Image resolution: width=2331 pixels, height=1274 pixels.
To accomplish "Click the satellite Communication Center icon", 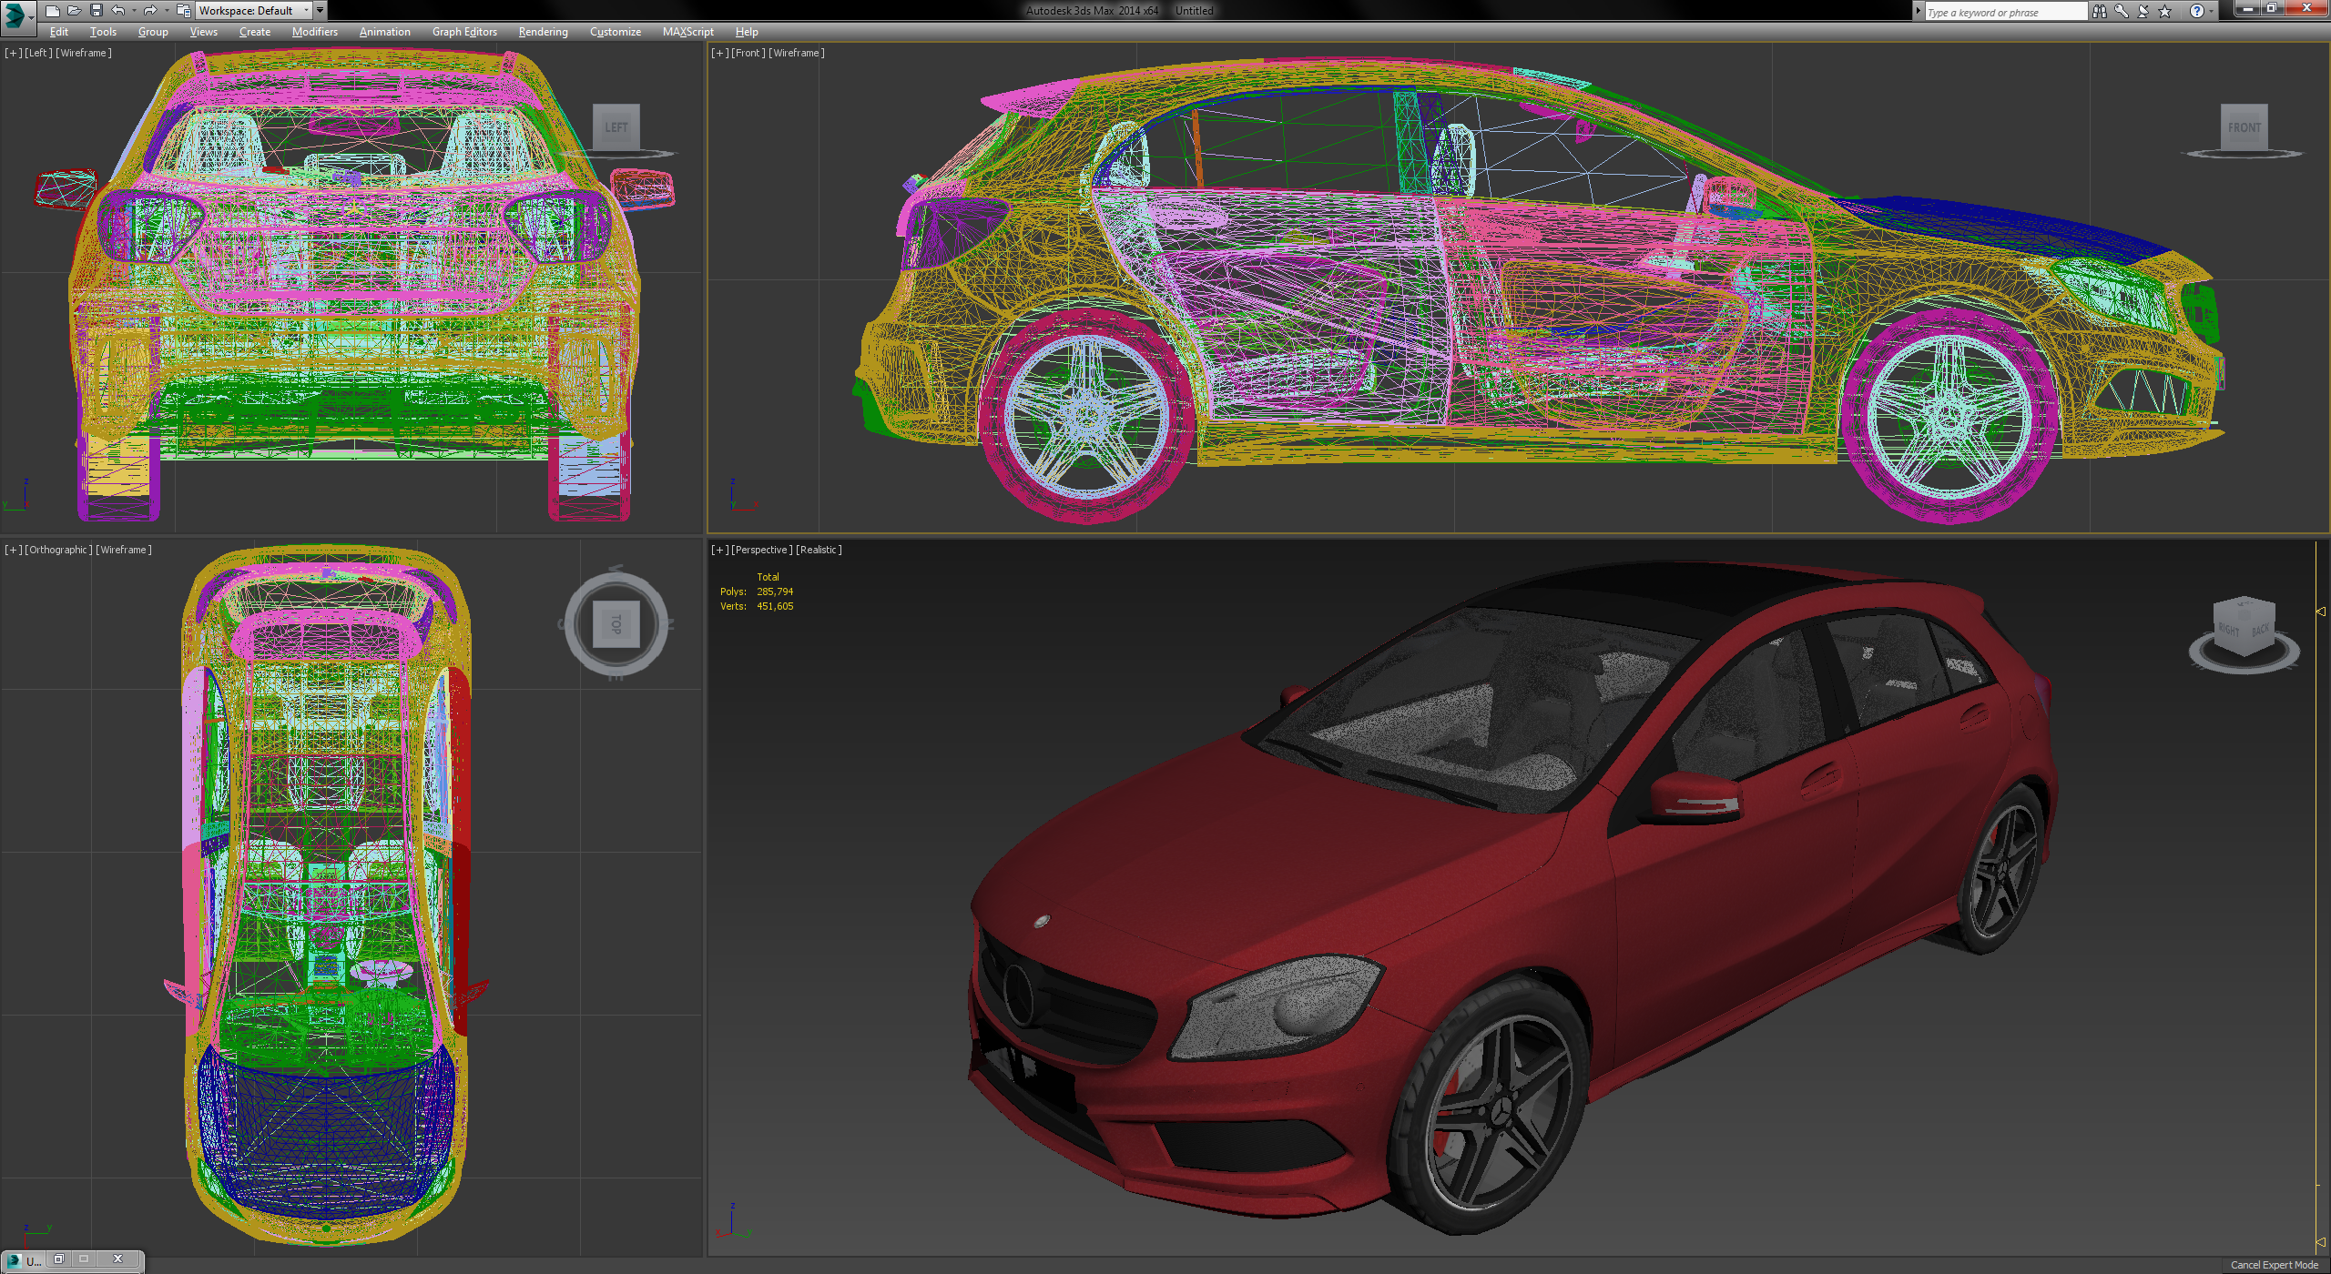I will tap(2143, 11).
